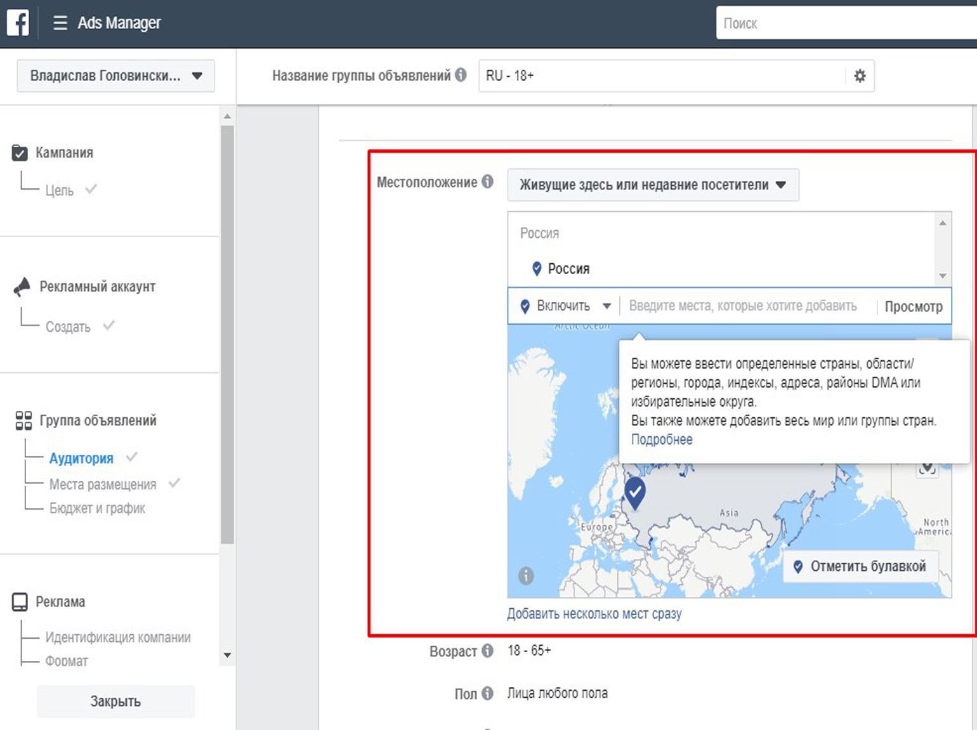Viewport: 977px width, 730px height.
Task: Click the megaphone icon for Рекламный аккаунт
Action: [x=22, y=287]
